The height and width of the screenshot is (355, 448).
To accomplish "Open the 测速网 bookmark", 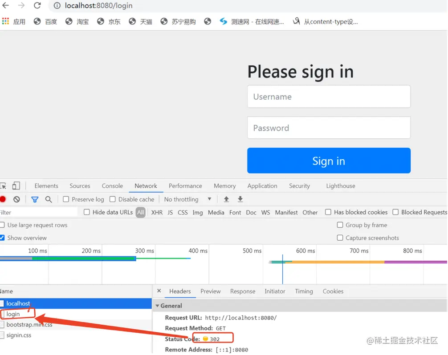I will pyautogui.click(x=252, y=21).
